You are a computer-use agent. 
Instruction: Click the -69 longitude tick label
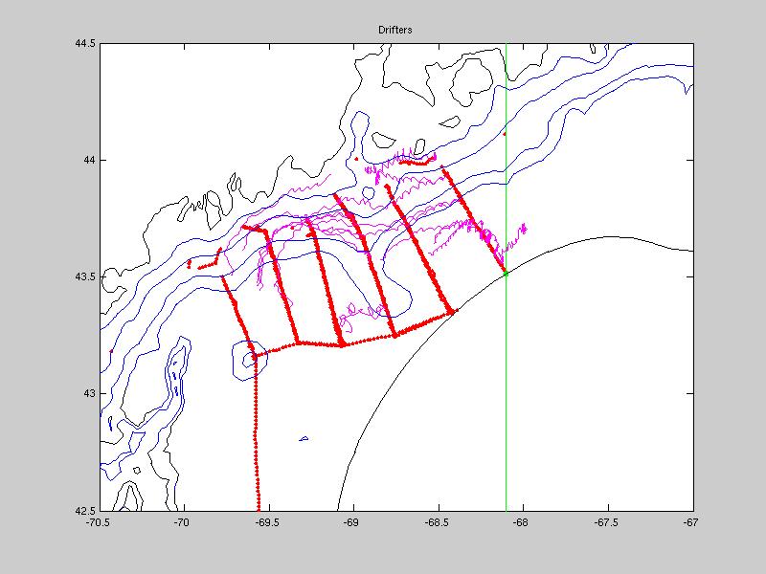tap(353, 522)
